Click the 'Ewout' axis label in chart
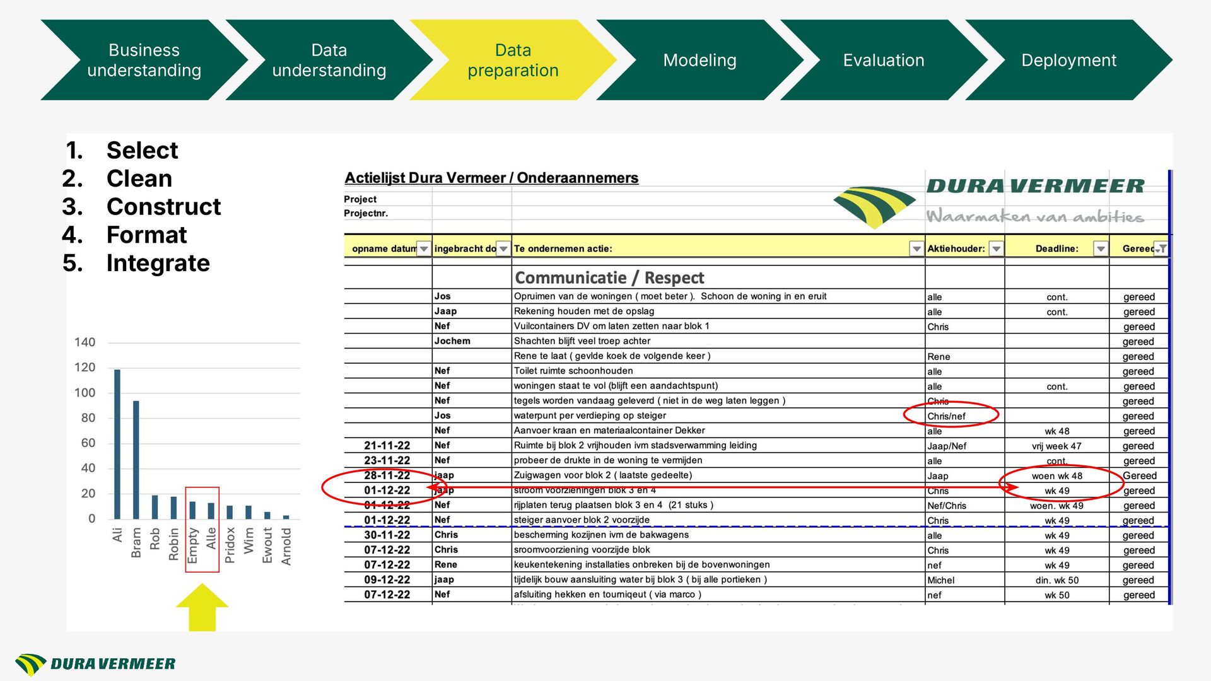This screenshot has height=681, width=1211. [x=267, y=545]
